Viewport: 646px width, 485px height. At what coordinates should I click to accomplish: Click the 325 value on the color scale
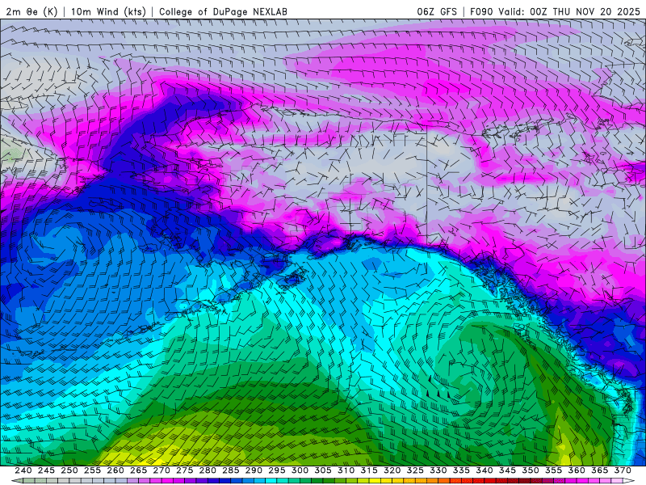(415, 470)
